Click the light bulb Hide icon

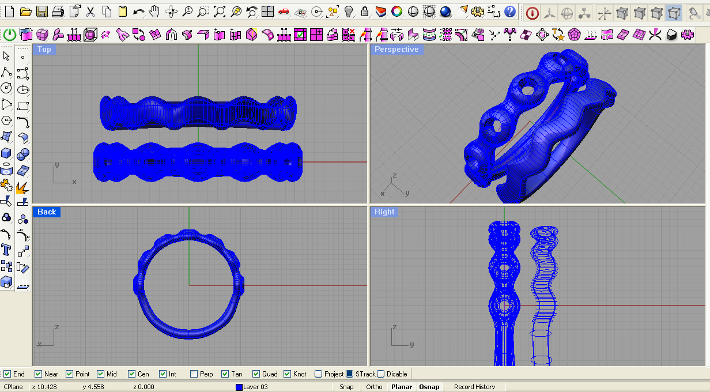click(348, 11)
